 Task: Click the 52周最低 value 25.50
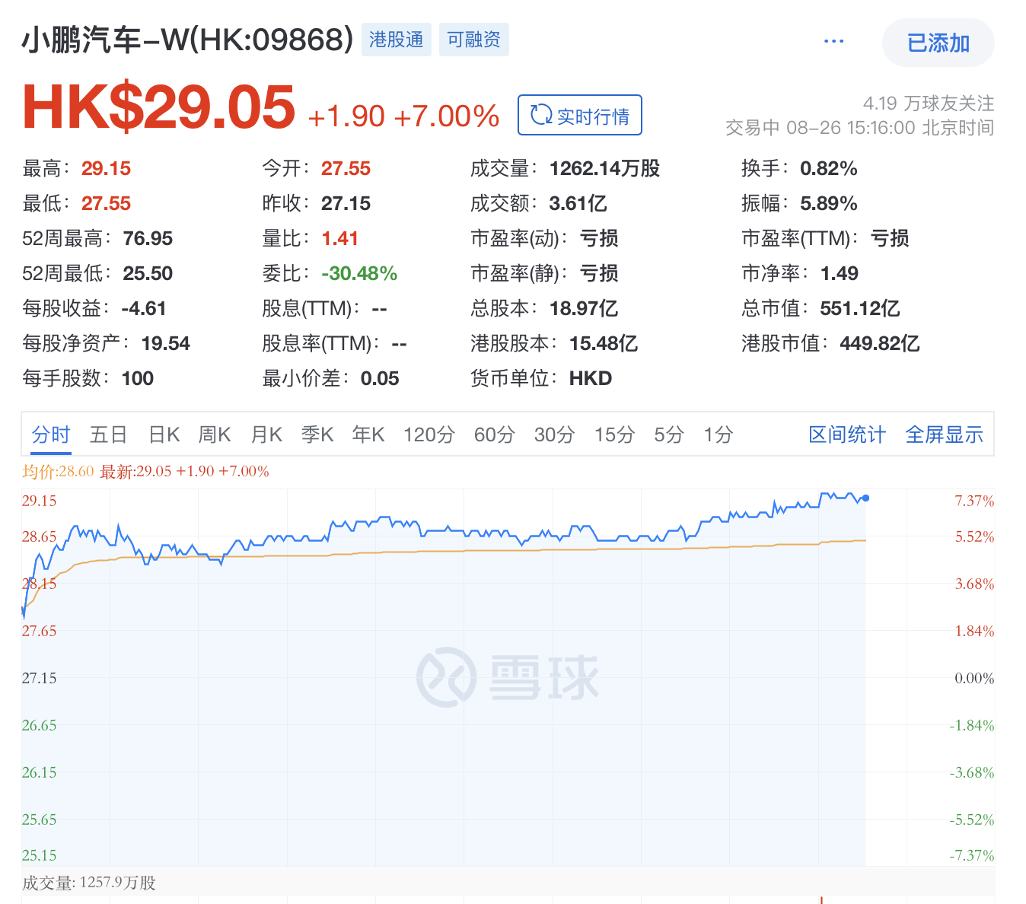click(x=148, y=273)
